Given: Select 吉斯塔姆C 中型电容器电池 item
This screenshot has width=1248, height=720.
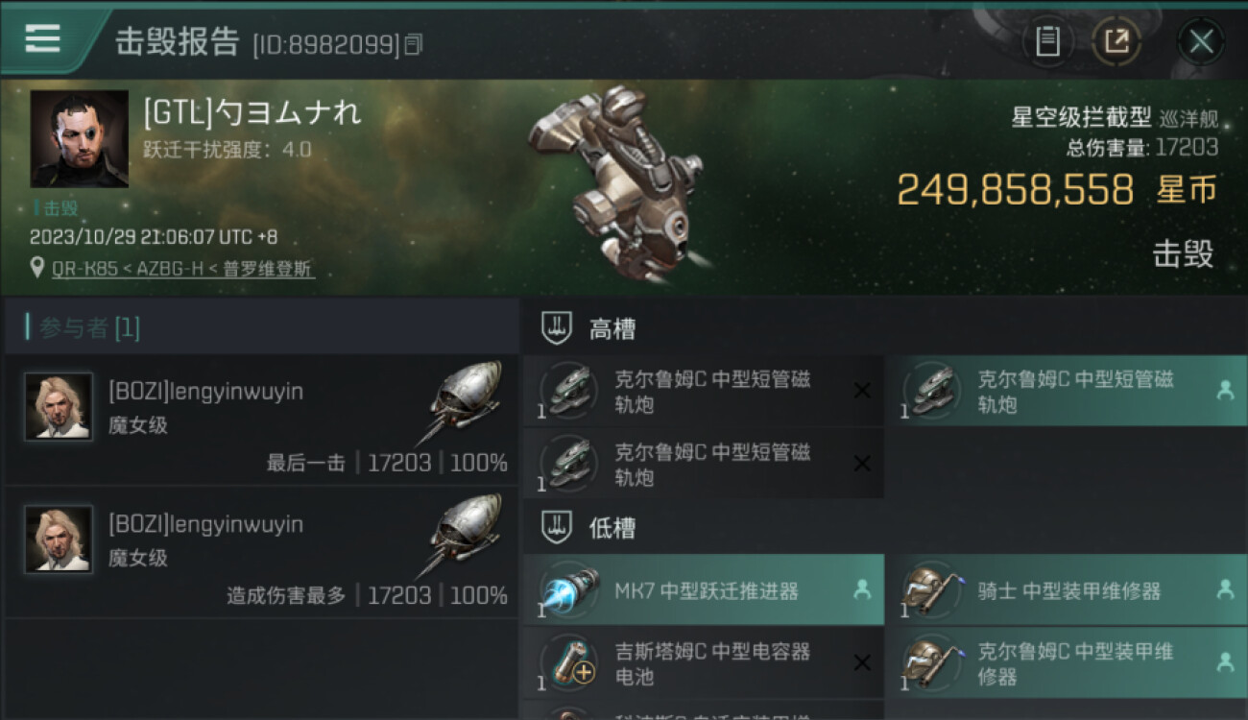Looking at the screenshot, I should (703, 662).
